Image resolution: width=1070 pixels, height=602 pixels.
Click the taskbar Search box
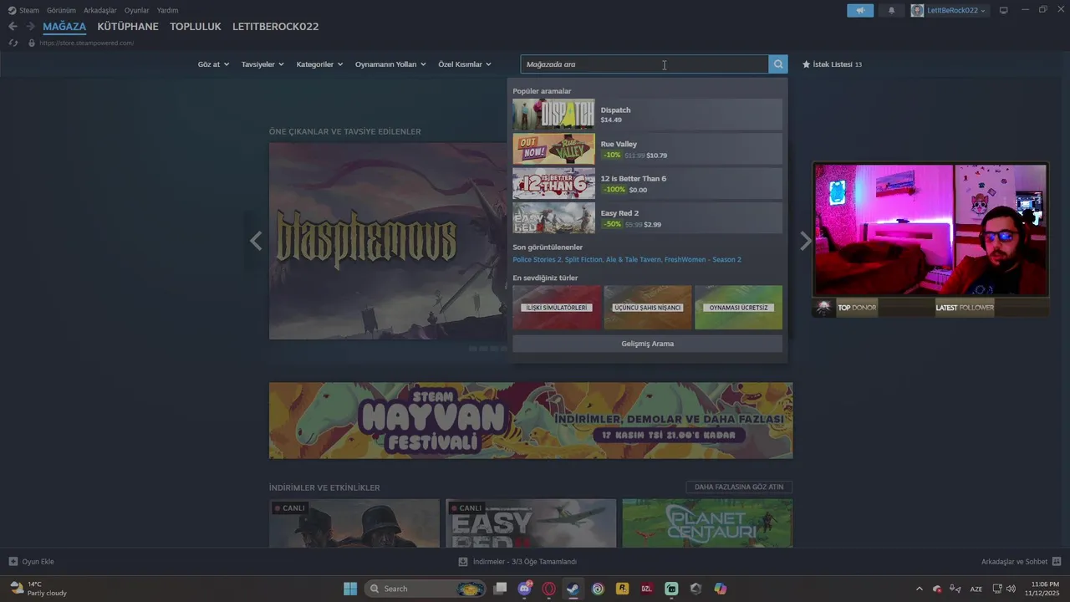(x=426, y=589)
